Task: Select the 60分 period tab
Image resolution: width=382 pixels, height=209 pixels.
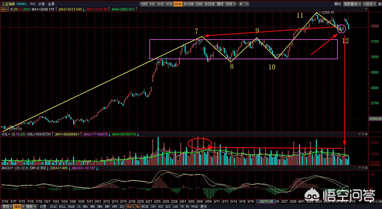Action: click(x=178, y=4)
